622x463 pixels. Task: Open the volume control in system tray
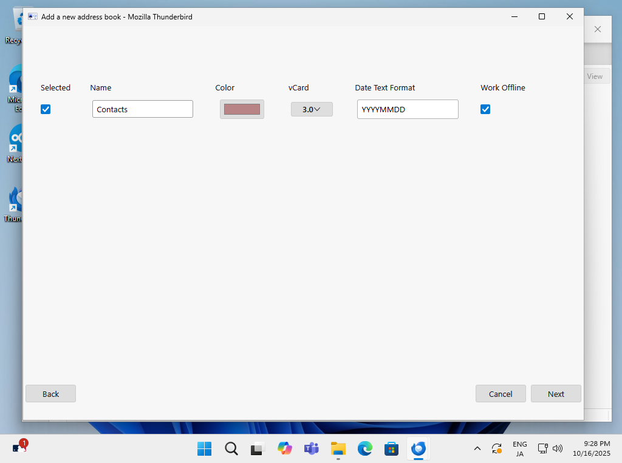click(x=558, y=448)
